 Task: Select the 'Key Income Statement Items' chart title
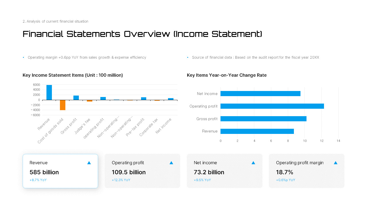[73, 75]
